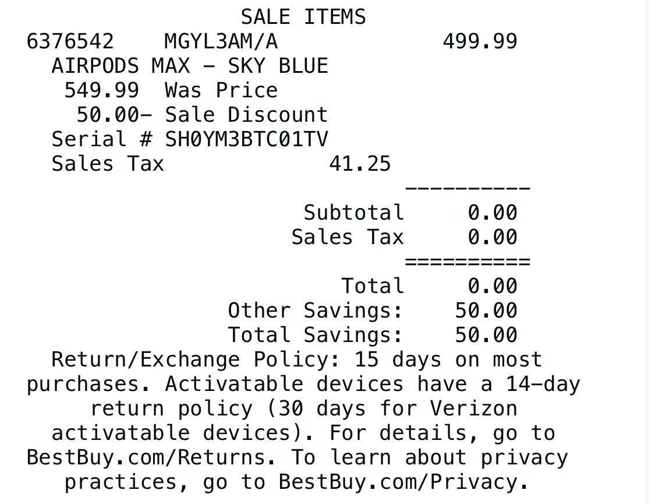Screen dimensions: 655x504
Task: Click the BestBuy.com/Privacy link text
Action: click(398, 482)
